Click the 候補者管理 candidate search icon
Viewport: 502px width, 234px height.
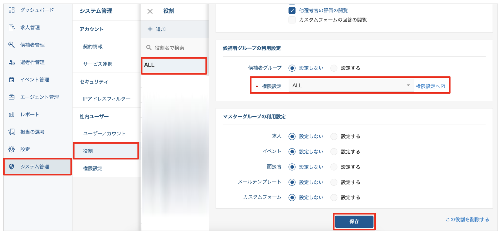tap(11, 45)
